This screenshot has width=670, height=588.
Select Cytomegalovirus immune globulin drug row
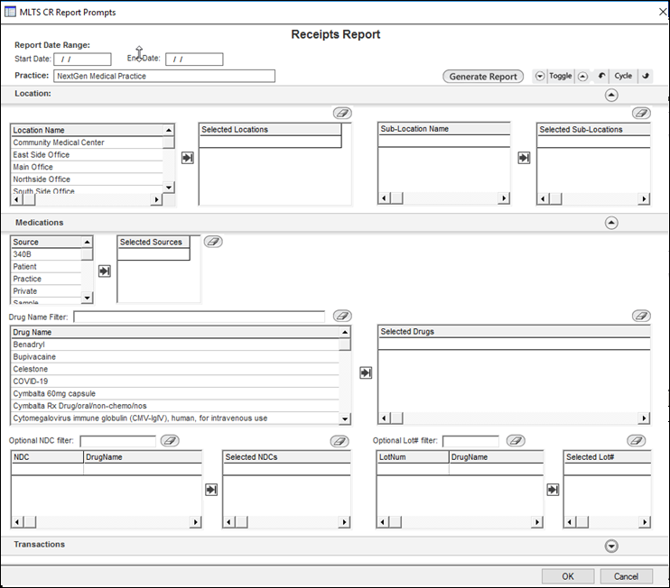pos(175,418)
